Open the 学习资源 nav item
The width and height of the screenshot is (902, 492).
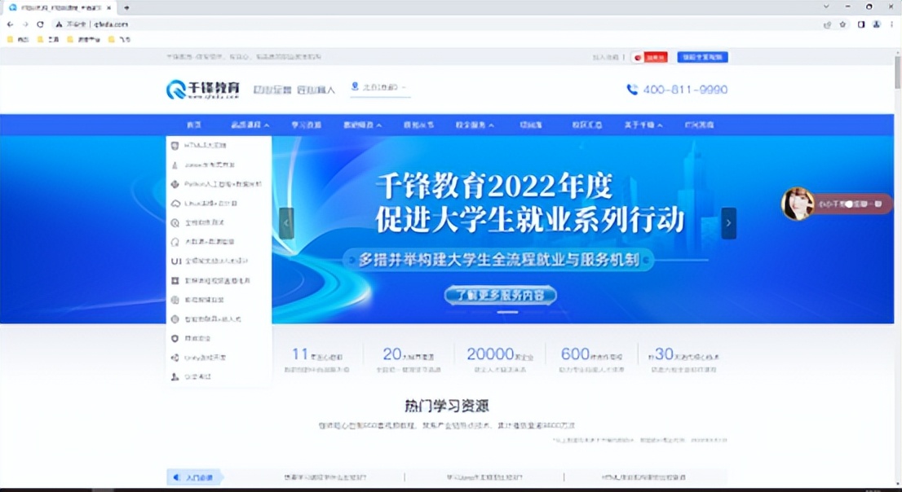306,125
